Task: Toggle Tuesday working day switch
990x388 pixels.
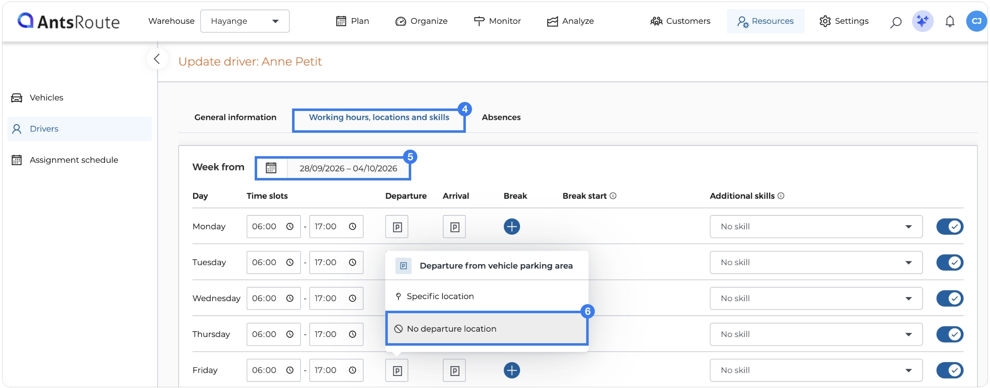Action: pyautogui.click(x=950, y=262)
